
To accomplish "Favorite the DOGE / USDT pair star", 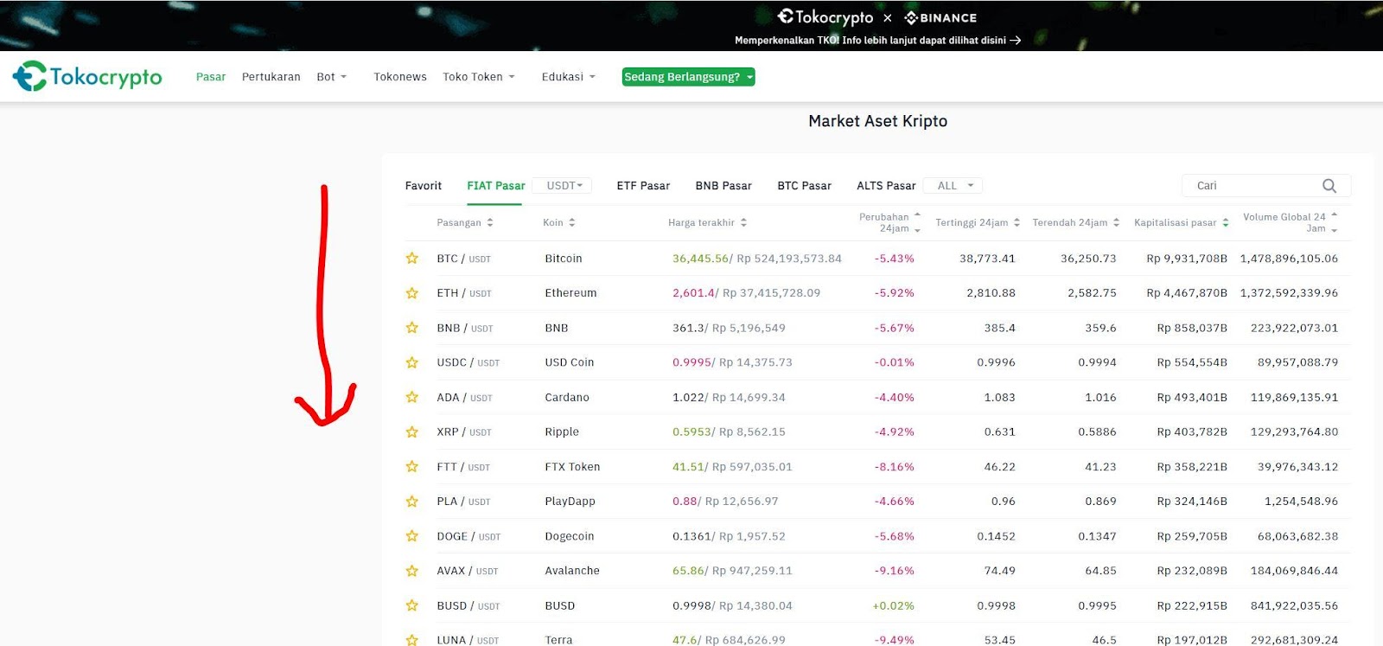I will click(412, 536).
